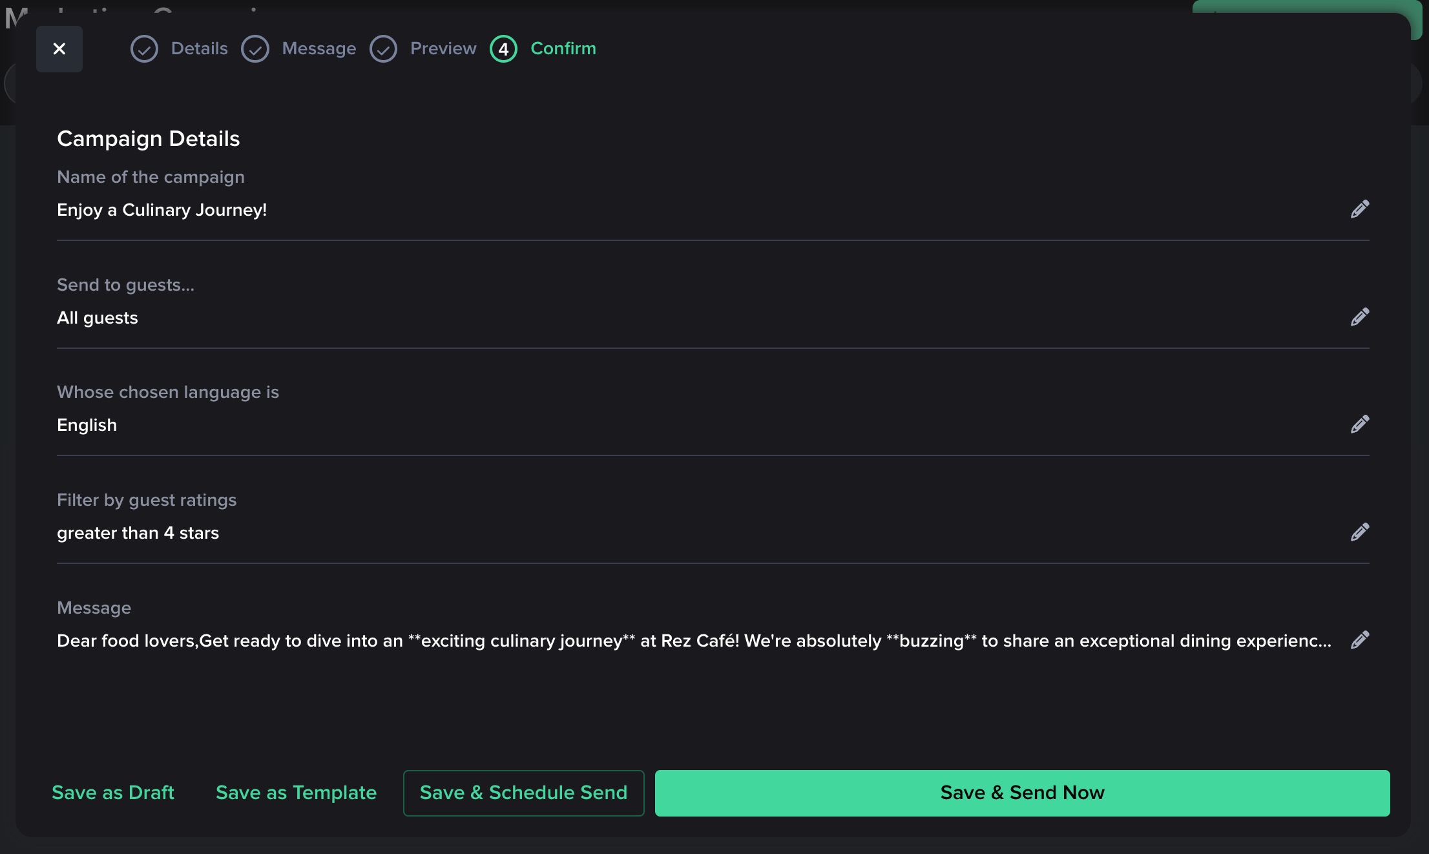Close the campaign dialog with X
This screenshot has height=854, width=1429.
point(59,49)
